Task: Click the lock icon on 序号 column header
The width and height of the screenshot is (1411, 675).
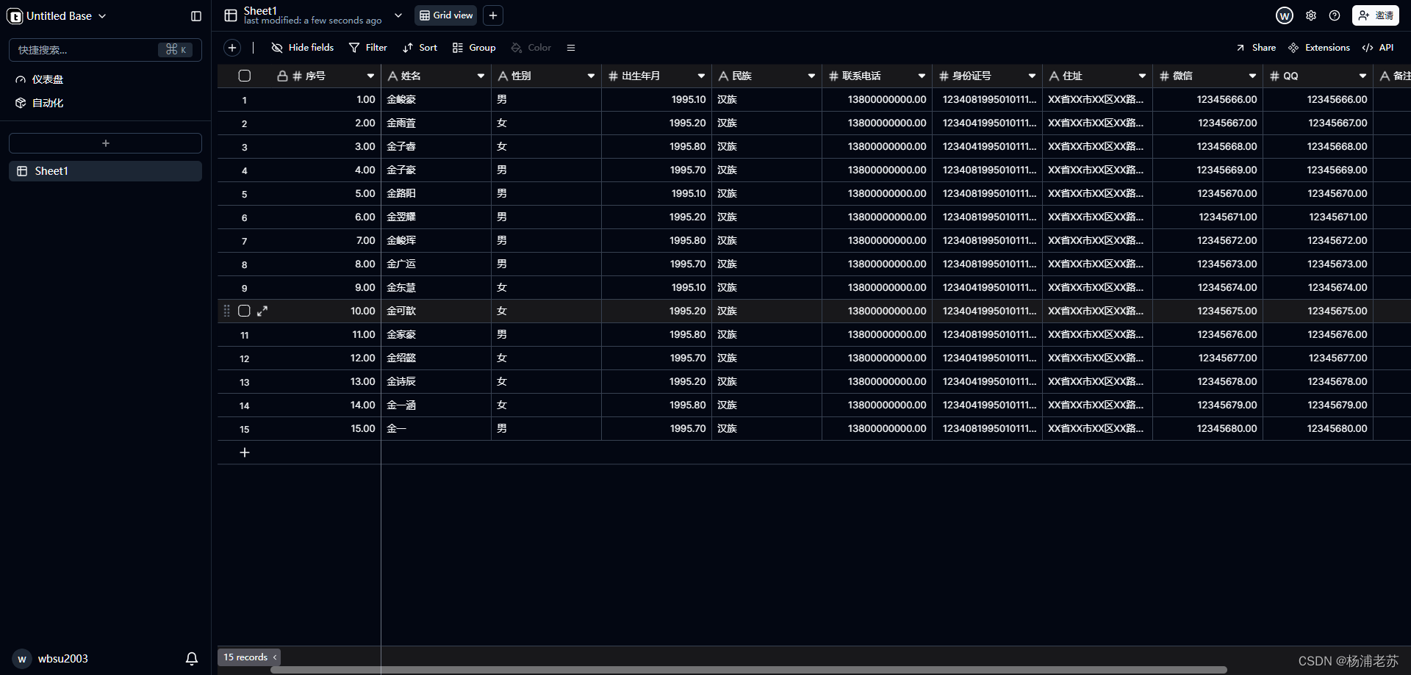Action: pyautogui.click(x=282, y=76)
